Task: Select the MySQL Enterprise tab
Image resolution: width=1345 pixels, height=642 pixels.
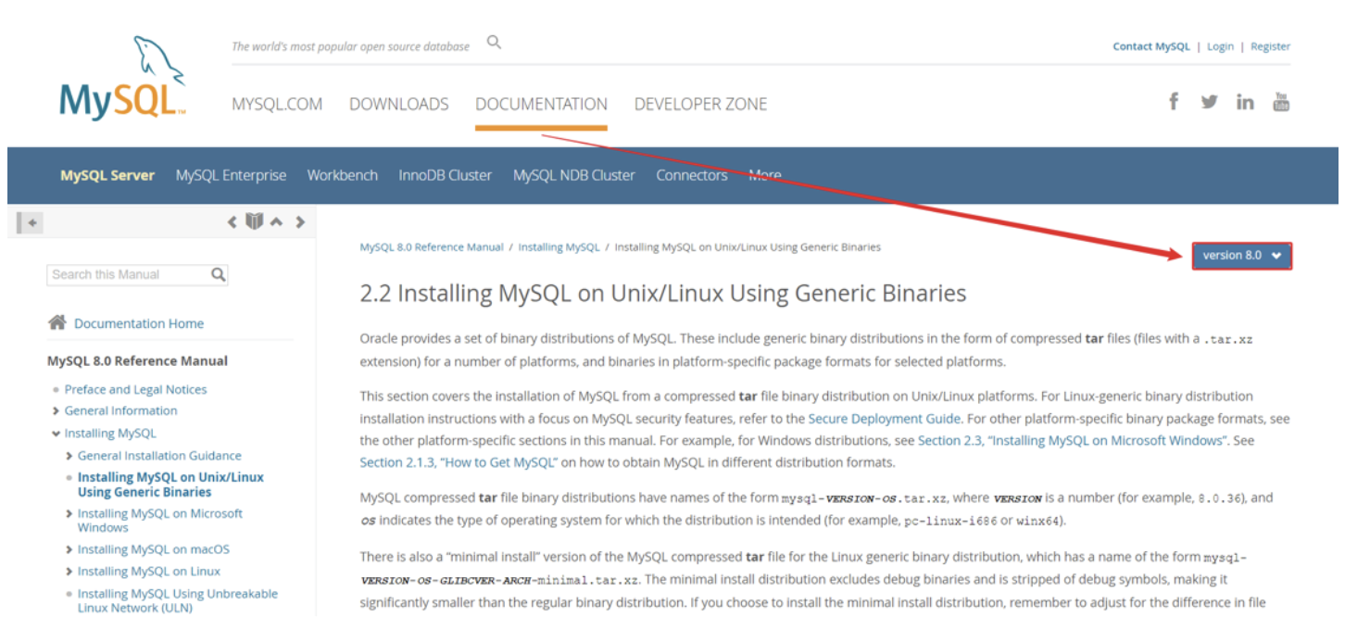Action: tap(231, 175)
